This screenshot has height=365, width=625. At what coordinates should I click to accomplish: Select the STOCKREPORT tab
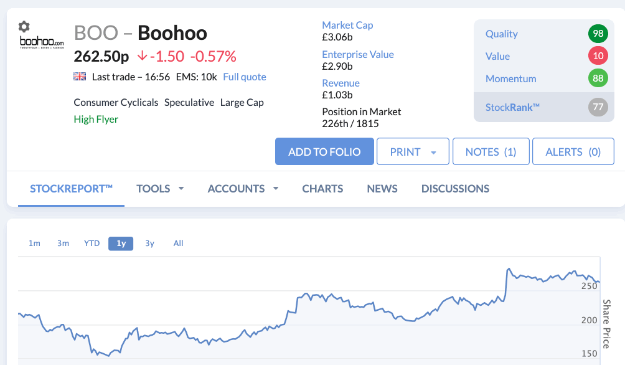(x=72, y=189)
